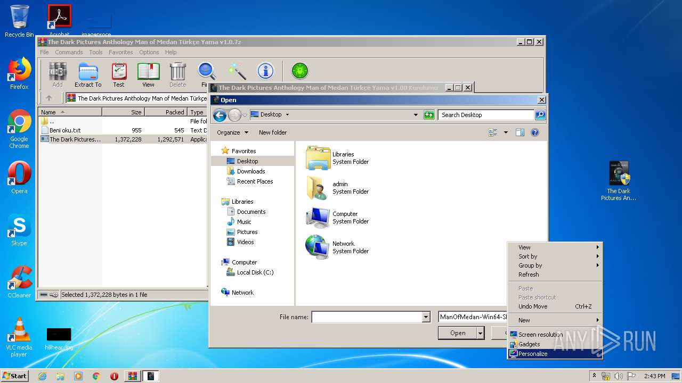682x383 pixels.
Task: Click the refresh button beside address bar
Action: pos(429,114)
